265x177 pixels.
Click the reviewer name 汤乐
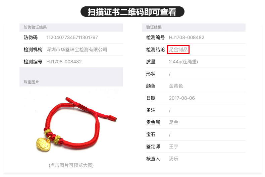[x=173, y=159]
